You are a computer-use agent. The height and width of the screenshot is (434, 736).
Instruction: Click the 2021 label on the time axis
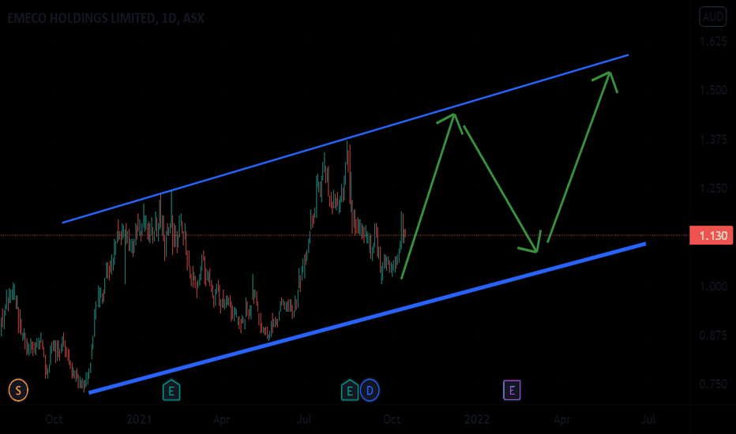tap(140, 419)
